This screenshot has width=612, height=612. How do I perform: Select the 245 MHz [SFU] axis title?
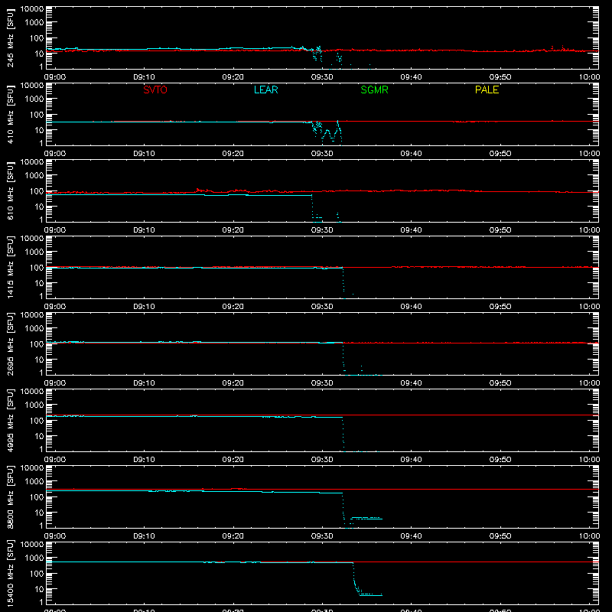click(x=11, y=37)
